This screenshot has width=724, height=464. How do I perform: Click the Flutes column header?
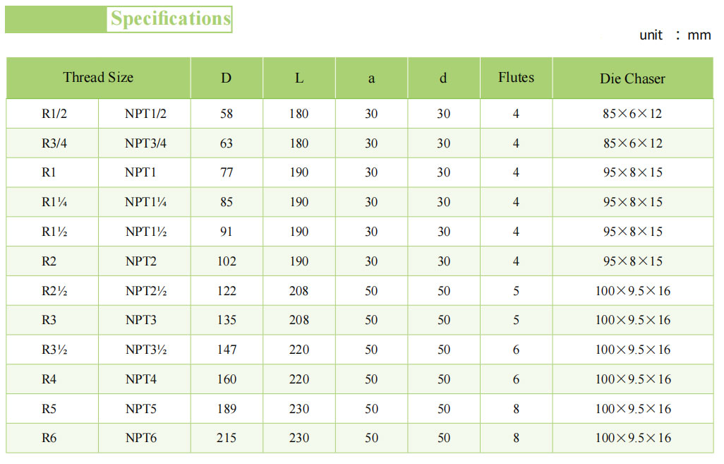[516, 78]
